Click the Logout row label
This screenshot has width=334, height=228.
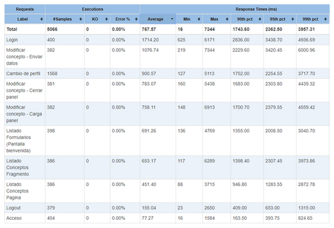14,208
